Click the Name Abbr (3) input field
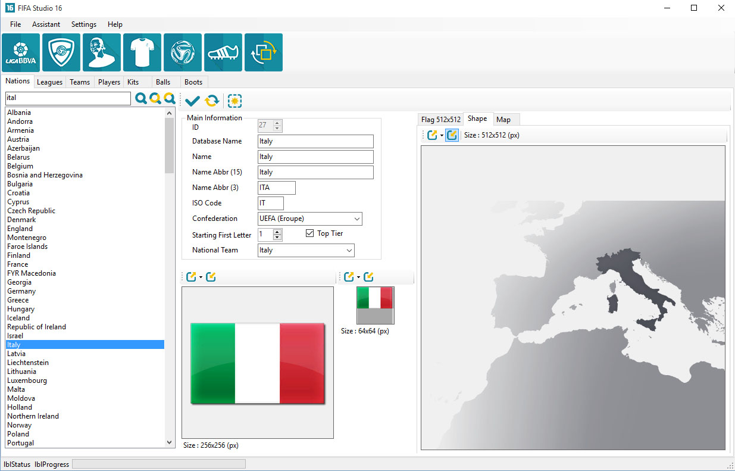The width and height of the screenshot is (735, 471). click(x=276, y=188)
